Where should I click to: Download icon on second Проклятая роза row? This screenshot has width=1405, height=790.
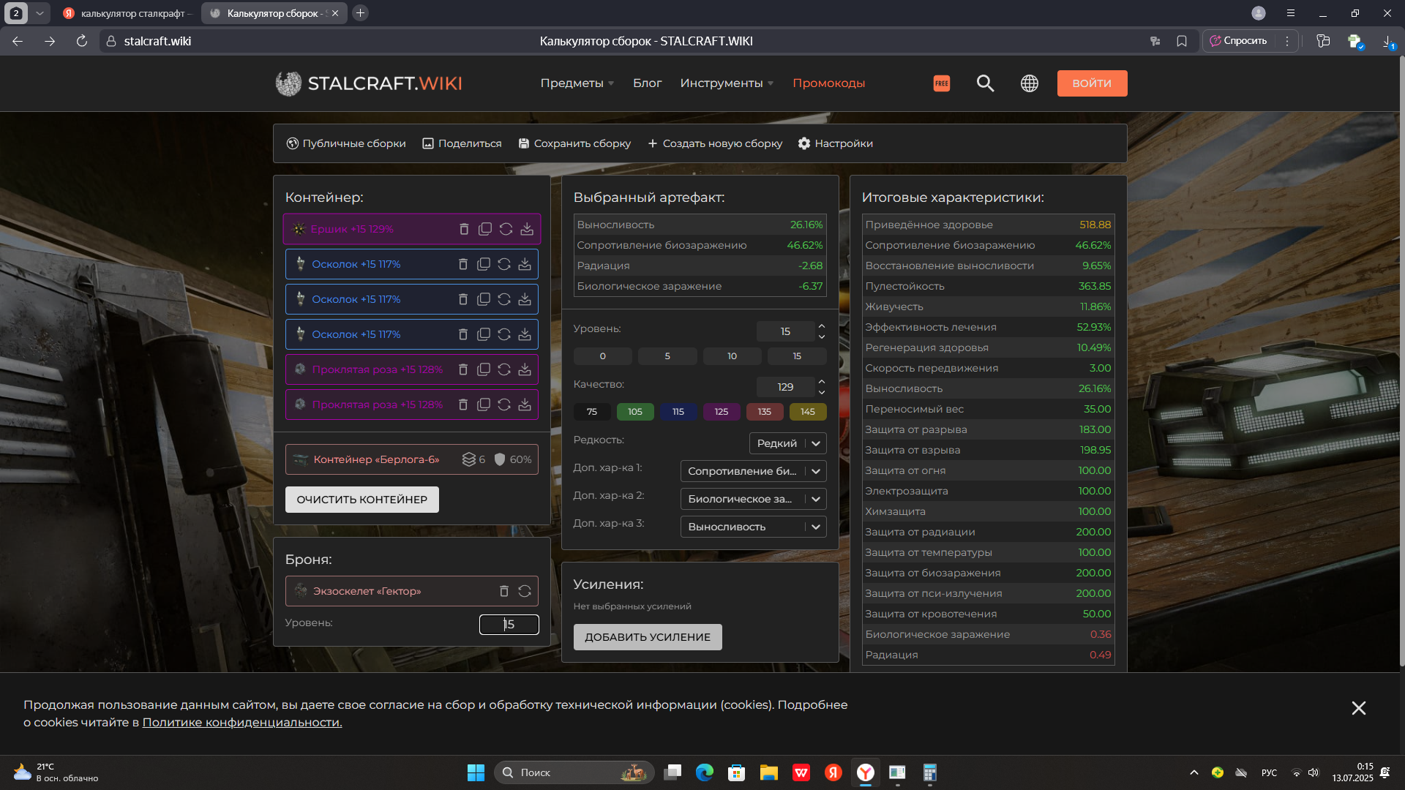[x=525, y=405]
